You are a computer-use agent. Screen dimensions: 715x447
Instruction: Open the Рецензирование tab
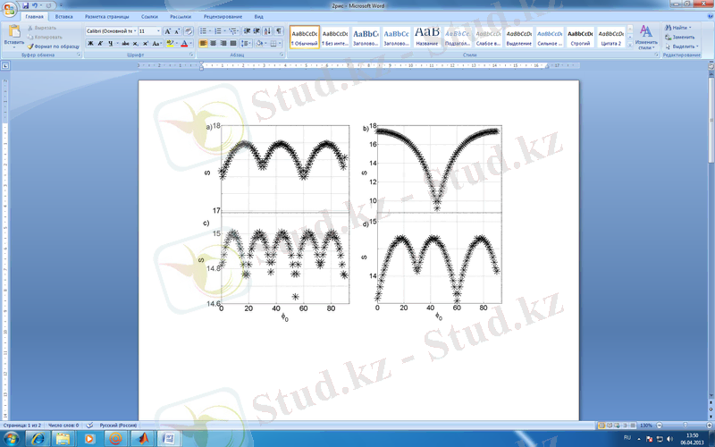223,16
